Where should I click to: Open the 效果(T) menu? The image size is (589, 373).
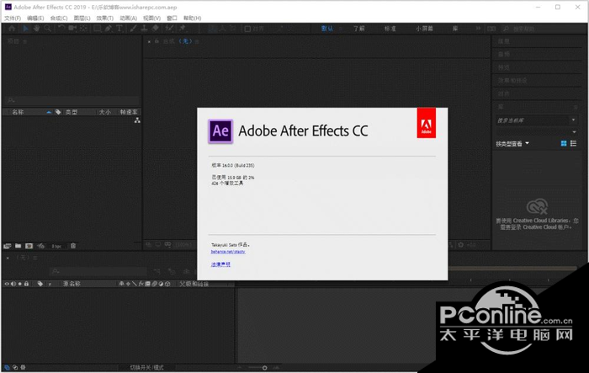click(105, 18)
